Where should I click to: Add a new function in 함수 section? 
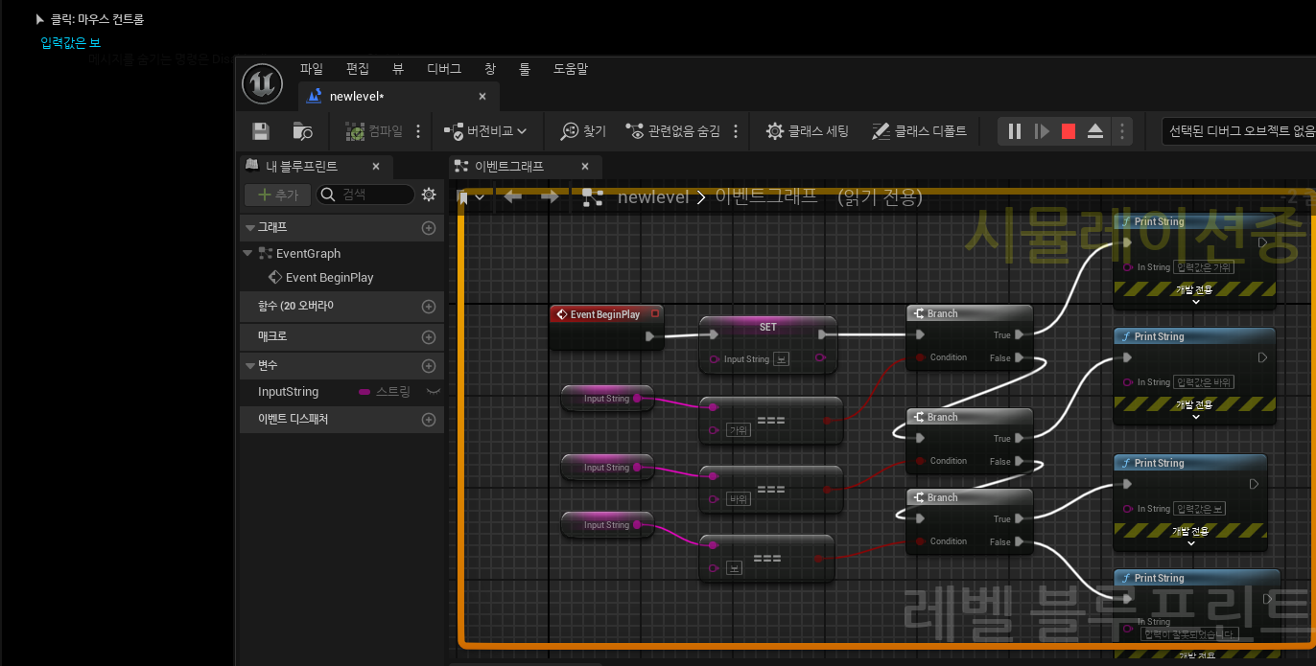pos(429,307)
